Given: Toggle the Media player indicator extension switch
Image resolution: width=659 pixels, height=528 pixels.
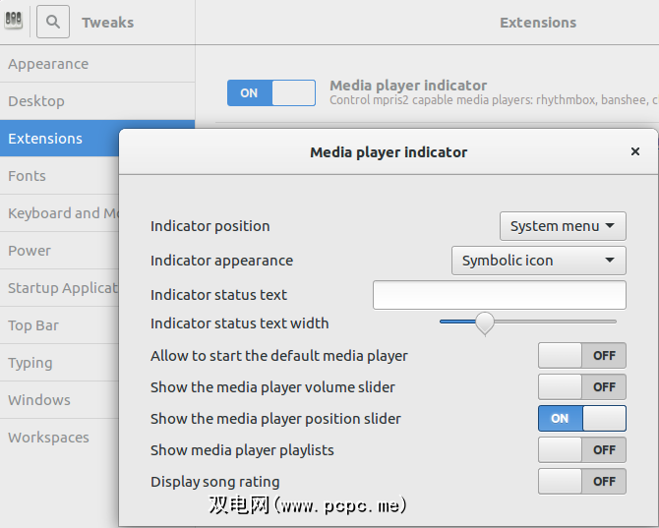Looking at the screenshot, I should (271, 92).
